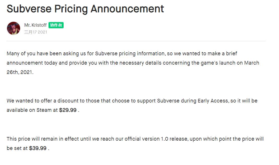
Task: Click the bold $39.99 price
Action: (38, 148)
